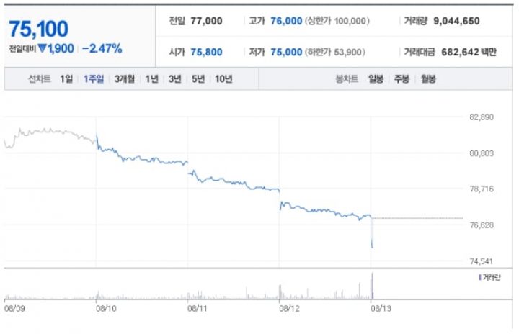The width and height of the screenshot is (519, 334).
Task: Show the 5년 chart range
Action: click(x=198, y=79)
